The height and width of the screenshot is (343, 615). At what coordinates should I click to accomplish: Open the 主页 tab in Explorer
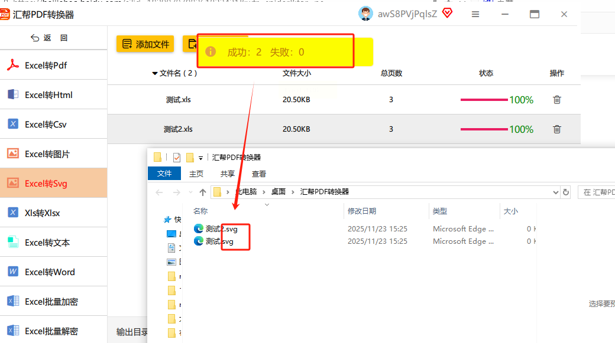pyautogui.click(x=196, y=174)
